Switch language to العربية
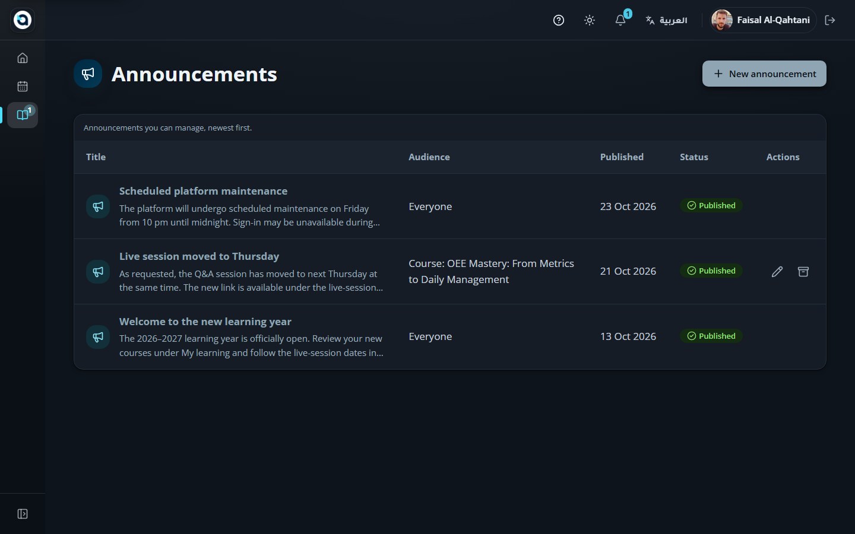Image resolution: width=855 pixels, height=534 pixels. (x=666, y=20)
